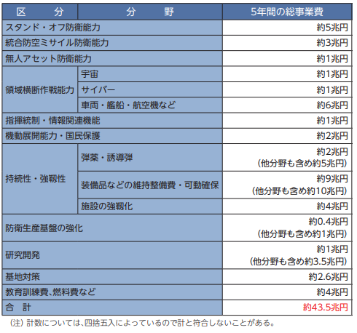Click the 施設の強靱化 cell
This screenshot has height=333, width=357.
tap(150, 206)
